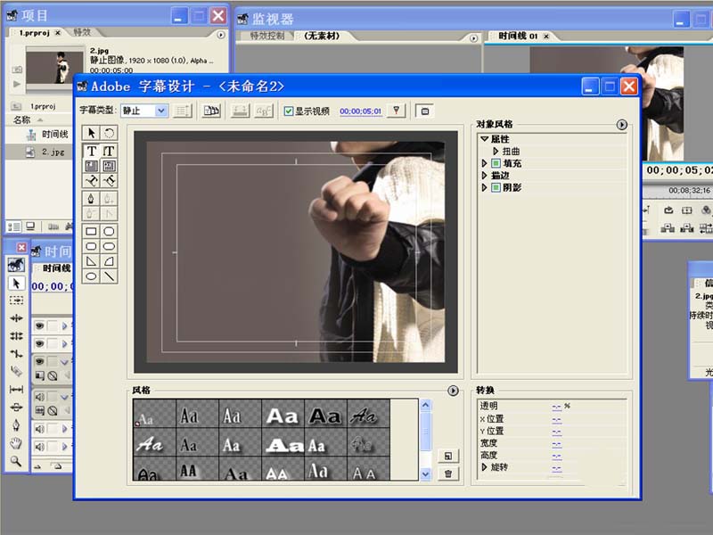Mute the second audio track speaker
The image size is (713, 535).
tap(40, 429)
